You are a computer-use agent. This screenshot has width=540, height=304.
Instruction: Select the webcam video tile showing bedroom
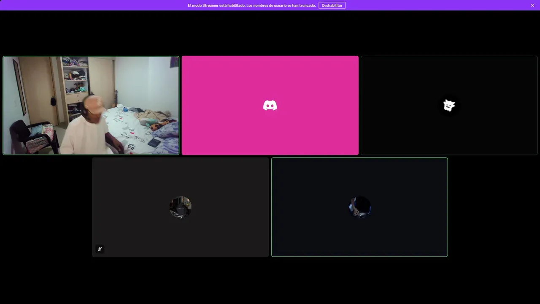[91, 105]
